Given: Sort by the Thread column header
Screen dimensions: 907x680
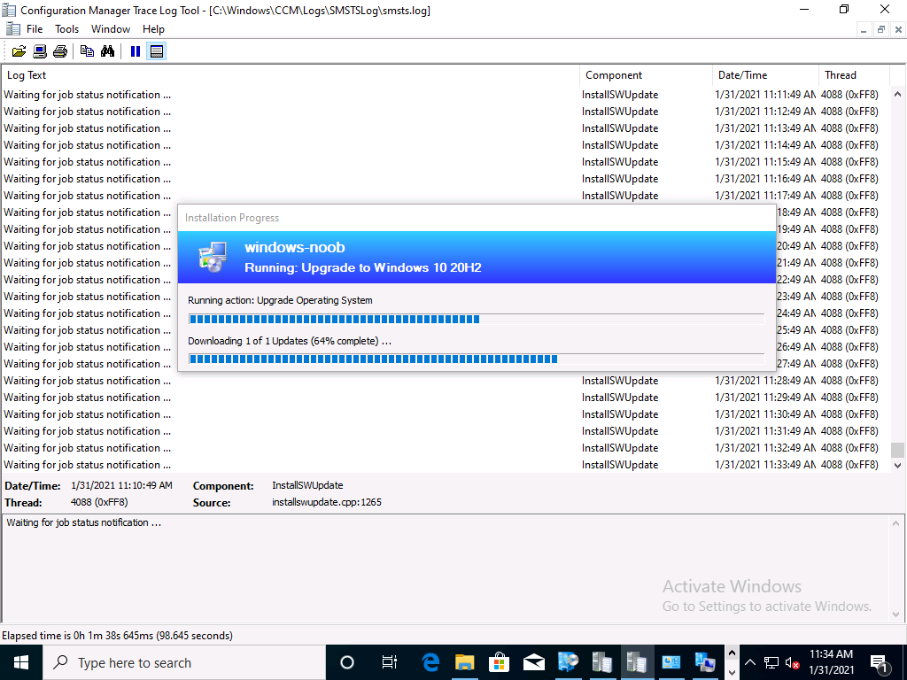Looking at the screenshot, I should coord(854,75).
